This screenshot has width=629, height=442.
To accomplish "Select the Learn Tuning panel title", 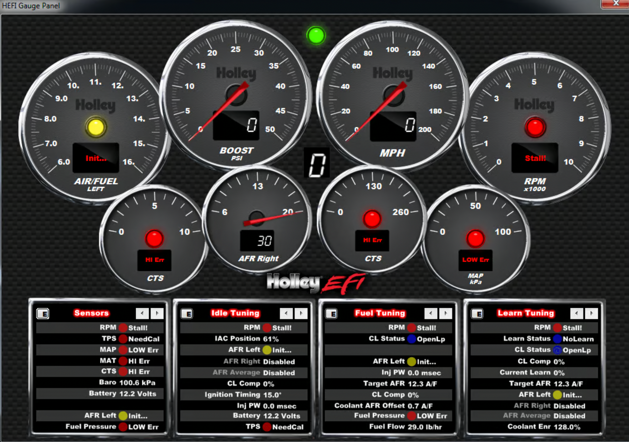I will [x=526, y=313].
